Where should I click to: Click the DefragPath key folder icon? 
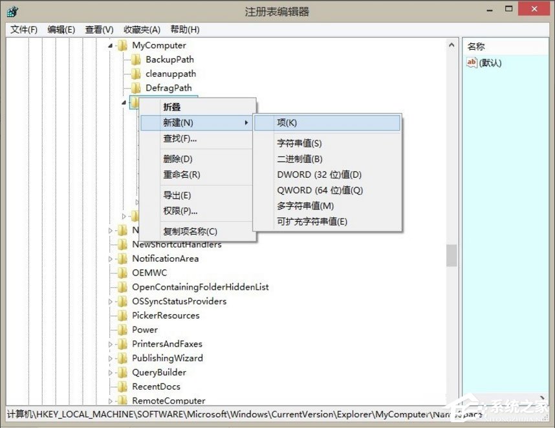pos(136,88)
